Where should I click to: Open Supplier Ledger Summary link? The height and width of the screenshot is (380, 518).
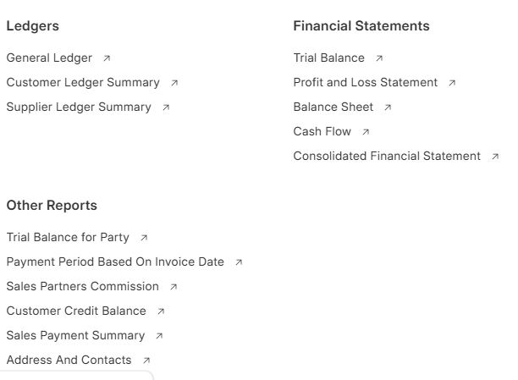(x=79, y=107)
